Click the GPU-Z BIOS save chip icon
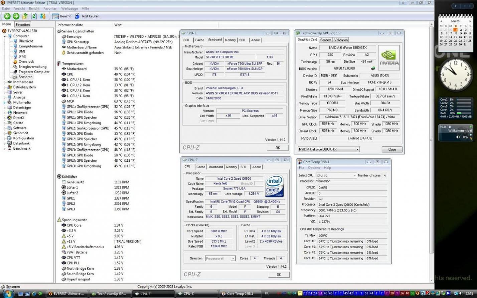Image resolution: width=477 pixels, height=298 pixels. [x=373, y=68]
